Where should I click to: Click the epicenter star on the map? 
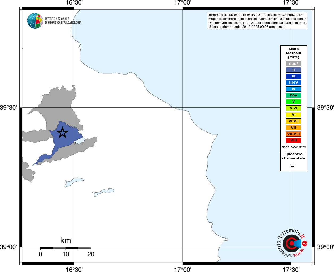coord(62,133)
